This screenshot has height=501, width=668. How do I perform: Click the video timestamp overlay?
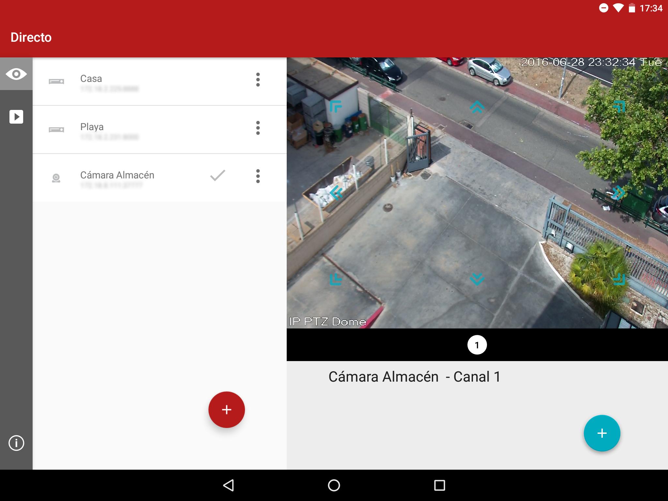pyautogui.click(x=591, y=62)
